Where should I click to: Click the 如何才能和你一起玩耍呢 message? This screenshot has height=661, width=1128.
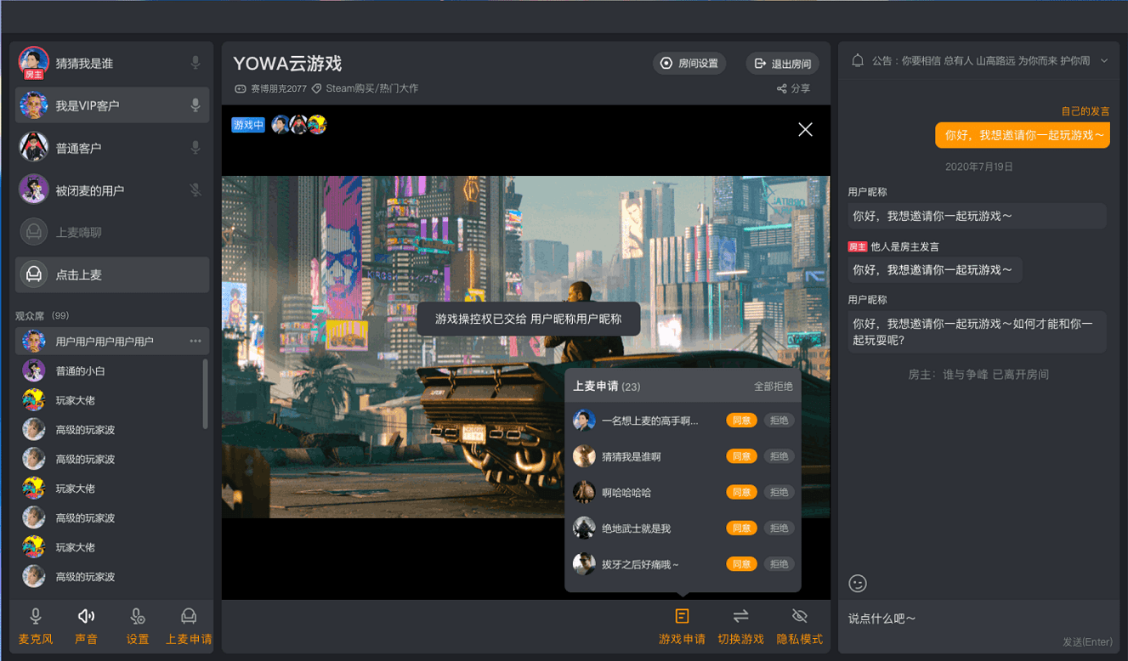[x=977, y=331]
